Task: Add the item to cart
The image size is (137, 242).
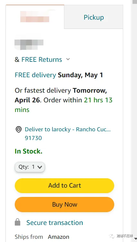Action: [x=65, y=185]
